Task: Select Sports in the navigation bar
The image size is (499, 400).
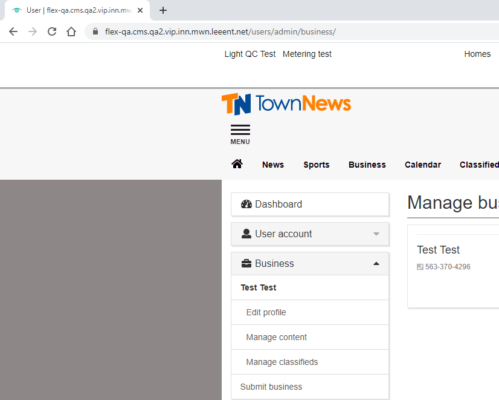Action: [x=316, y=165]
